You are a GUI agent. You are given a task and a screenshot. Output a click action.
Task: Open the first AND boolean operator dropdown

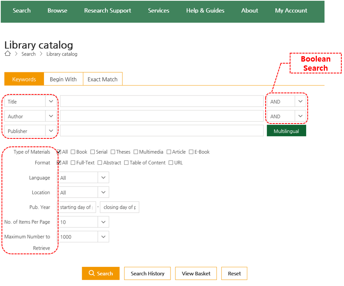300,101
